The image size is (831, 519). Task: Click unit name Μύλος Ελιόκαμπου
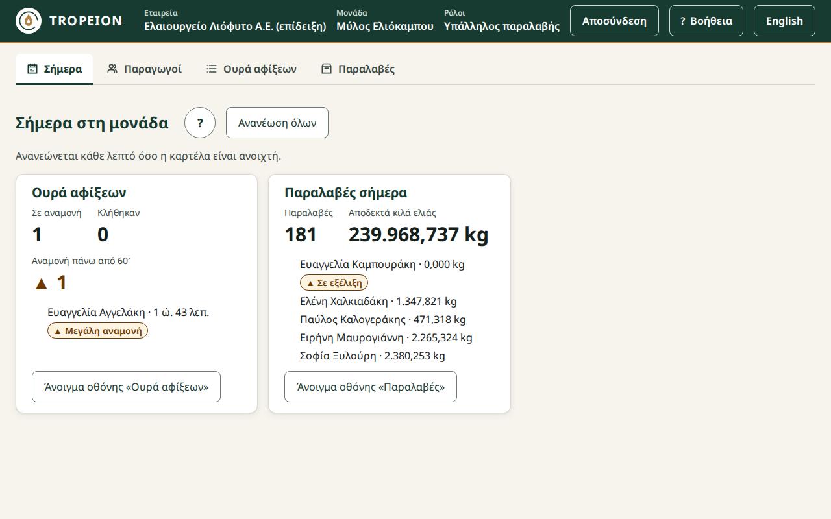point(385,26)
